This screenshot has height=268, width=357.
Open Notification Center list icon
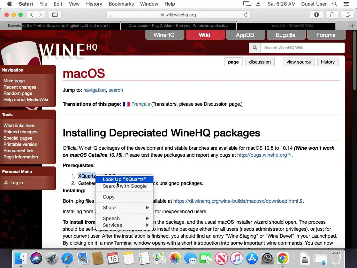pyautogui.click(x=346, y=4)
